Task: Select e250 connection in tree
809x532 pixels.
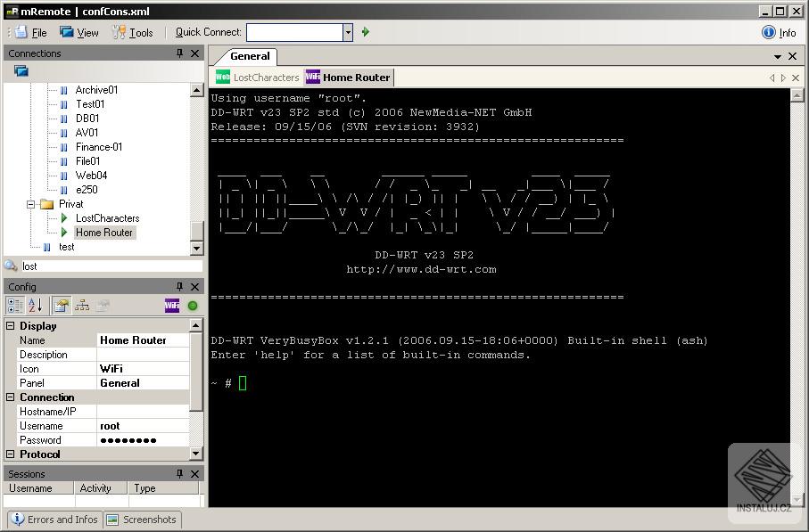Action: coord(87,190)
